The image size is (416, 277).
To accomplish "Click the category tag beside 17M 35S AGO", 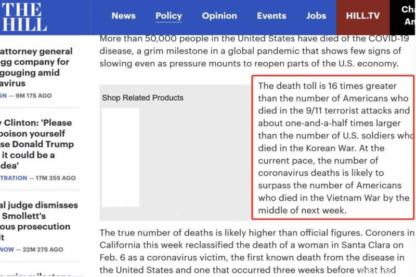I will (14, 178).
